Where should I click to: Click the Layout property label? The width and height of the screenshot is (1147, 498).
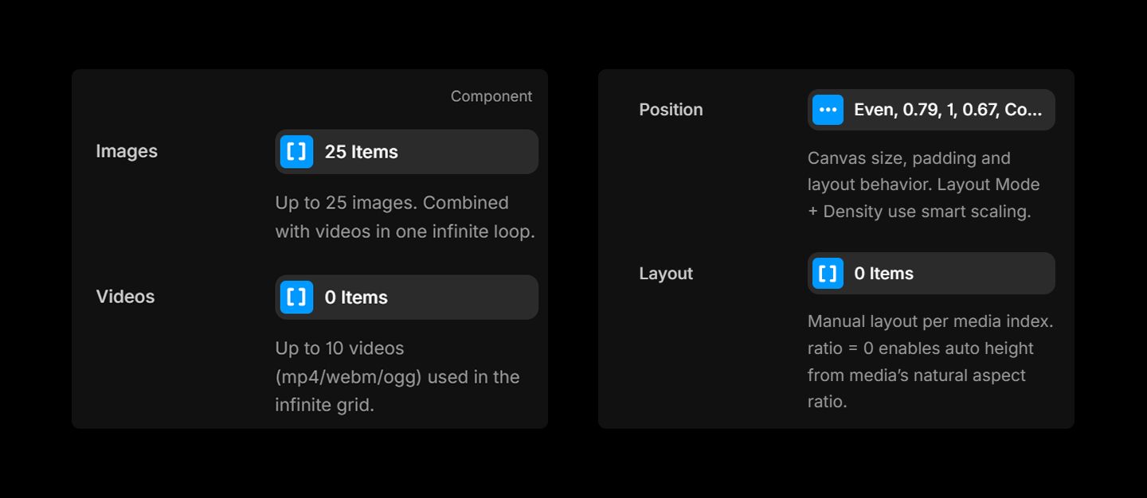tap(666, 274)
